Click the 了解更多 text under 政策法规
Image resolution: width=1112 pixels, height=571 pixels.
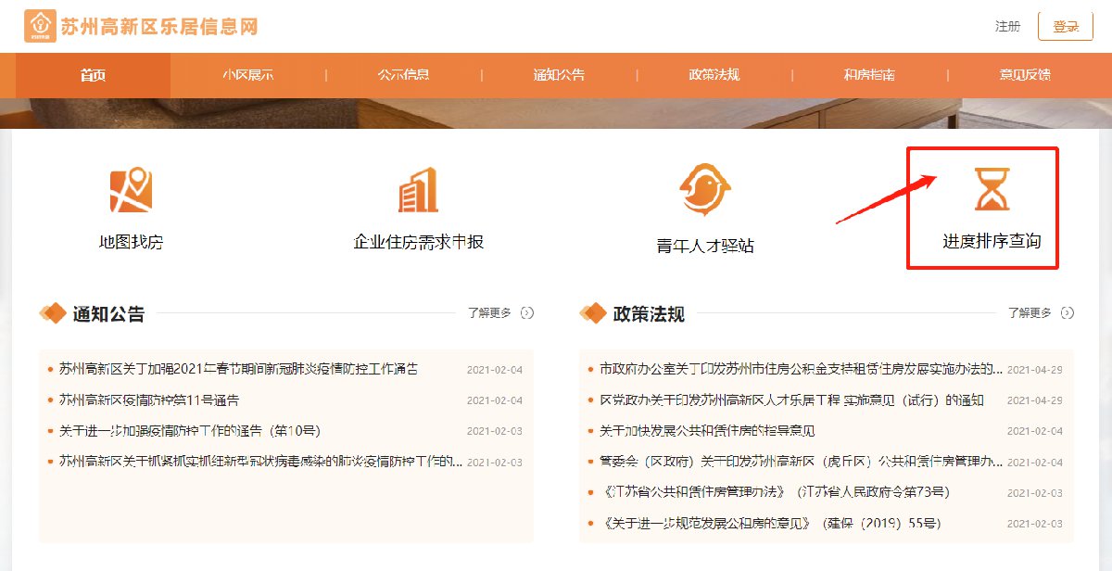[1030, 313]
